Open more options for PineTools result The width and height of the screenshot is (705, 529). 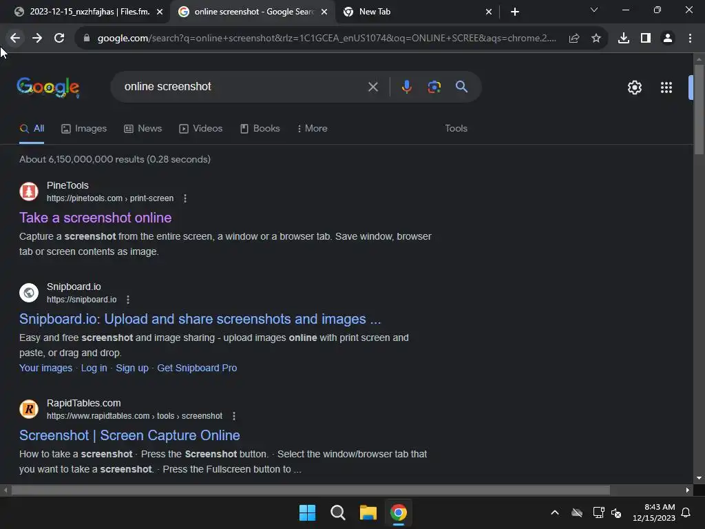pyautogui.click(x=185, y=198)
